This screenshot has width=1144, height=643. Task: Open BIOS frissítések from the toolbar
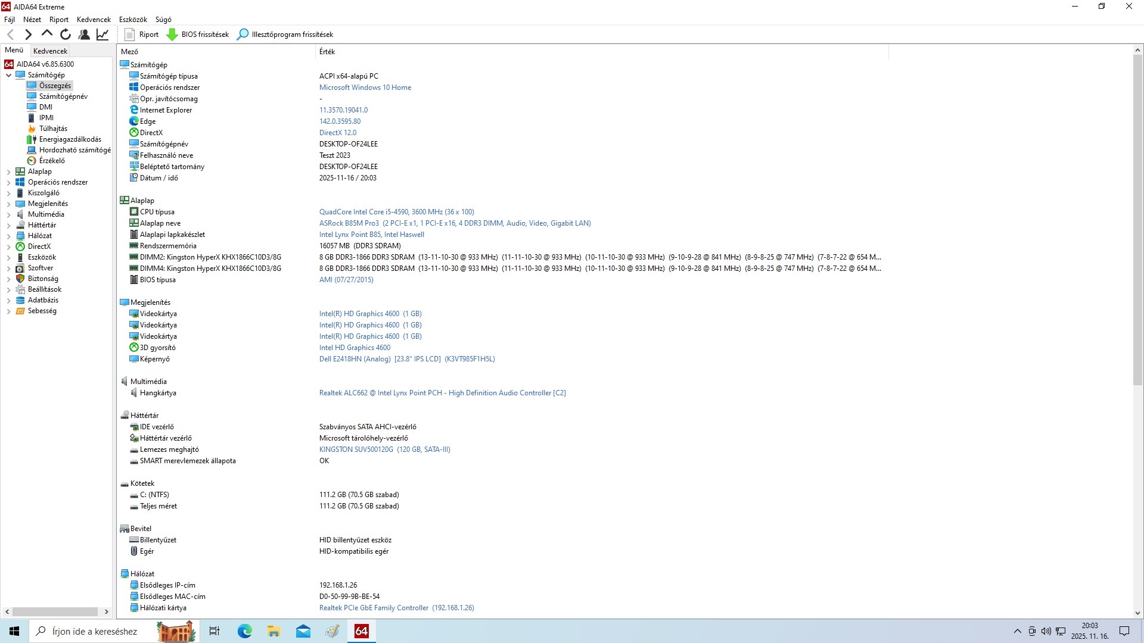[198, 35]
